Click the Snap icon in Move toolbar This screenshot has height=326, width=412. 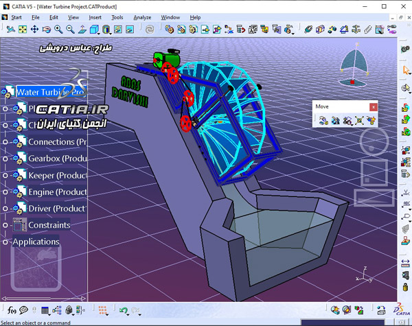(x=335, y=120)
